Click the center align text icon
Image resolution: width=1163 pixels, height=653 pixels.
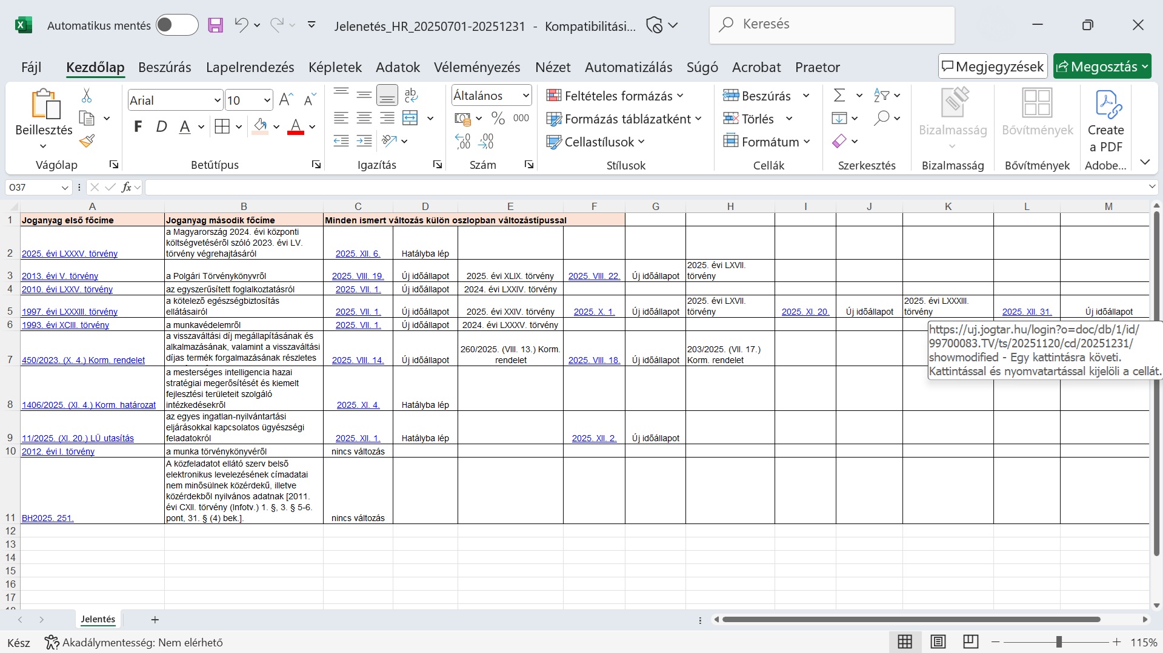[x=364, y=119]
